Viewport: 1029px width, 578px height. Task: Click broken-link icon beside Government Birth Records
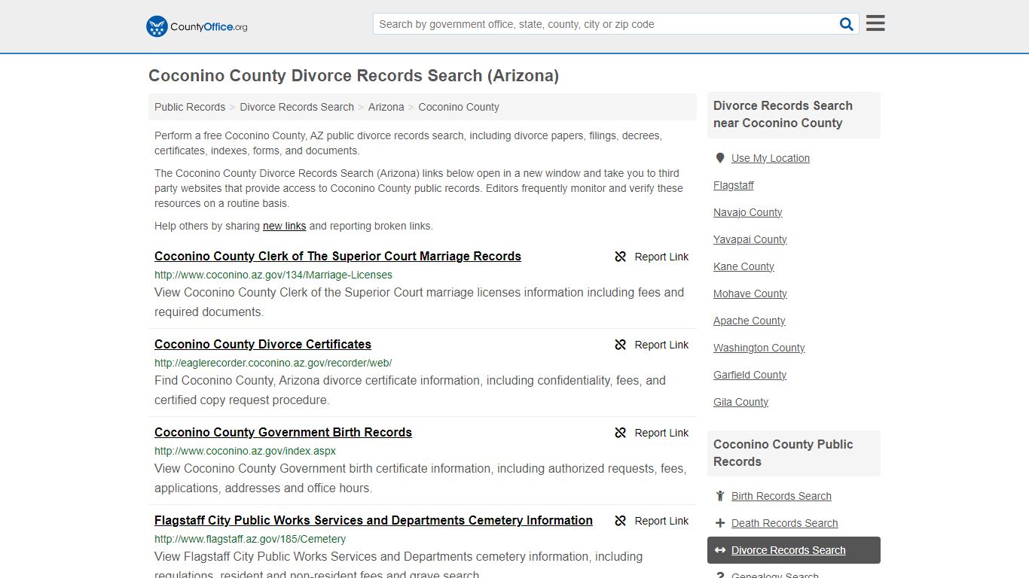[621, 433]
